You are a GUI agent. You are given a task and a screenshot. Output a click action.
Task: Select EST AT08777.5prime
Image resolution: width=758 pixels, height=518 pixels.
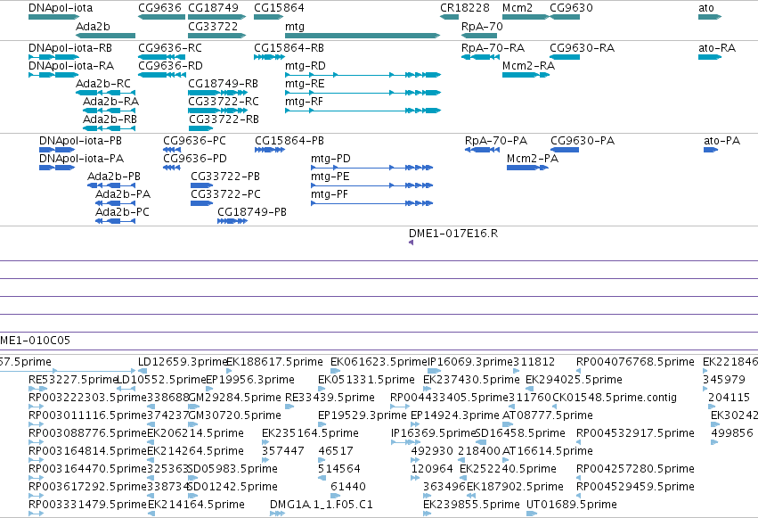coord(507,424)
